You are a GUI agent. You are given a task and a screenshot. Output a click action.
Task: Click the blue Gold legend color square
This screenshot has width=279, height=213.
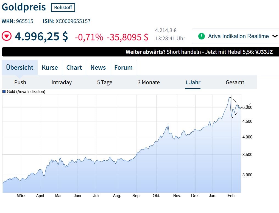[x=4, y=92]
